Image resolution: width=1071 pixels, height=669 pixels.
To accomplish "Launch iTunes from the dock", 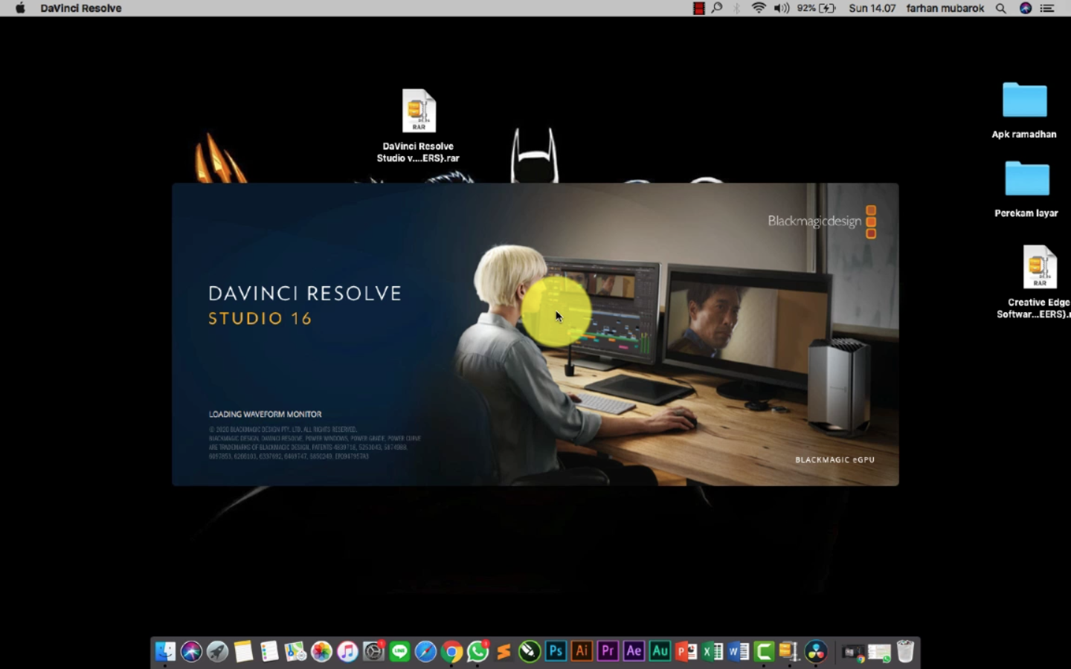I will coord(347,652).
